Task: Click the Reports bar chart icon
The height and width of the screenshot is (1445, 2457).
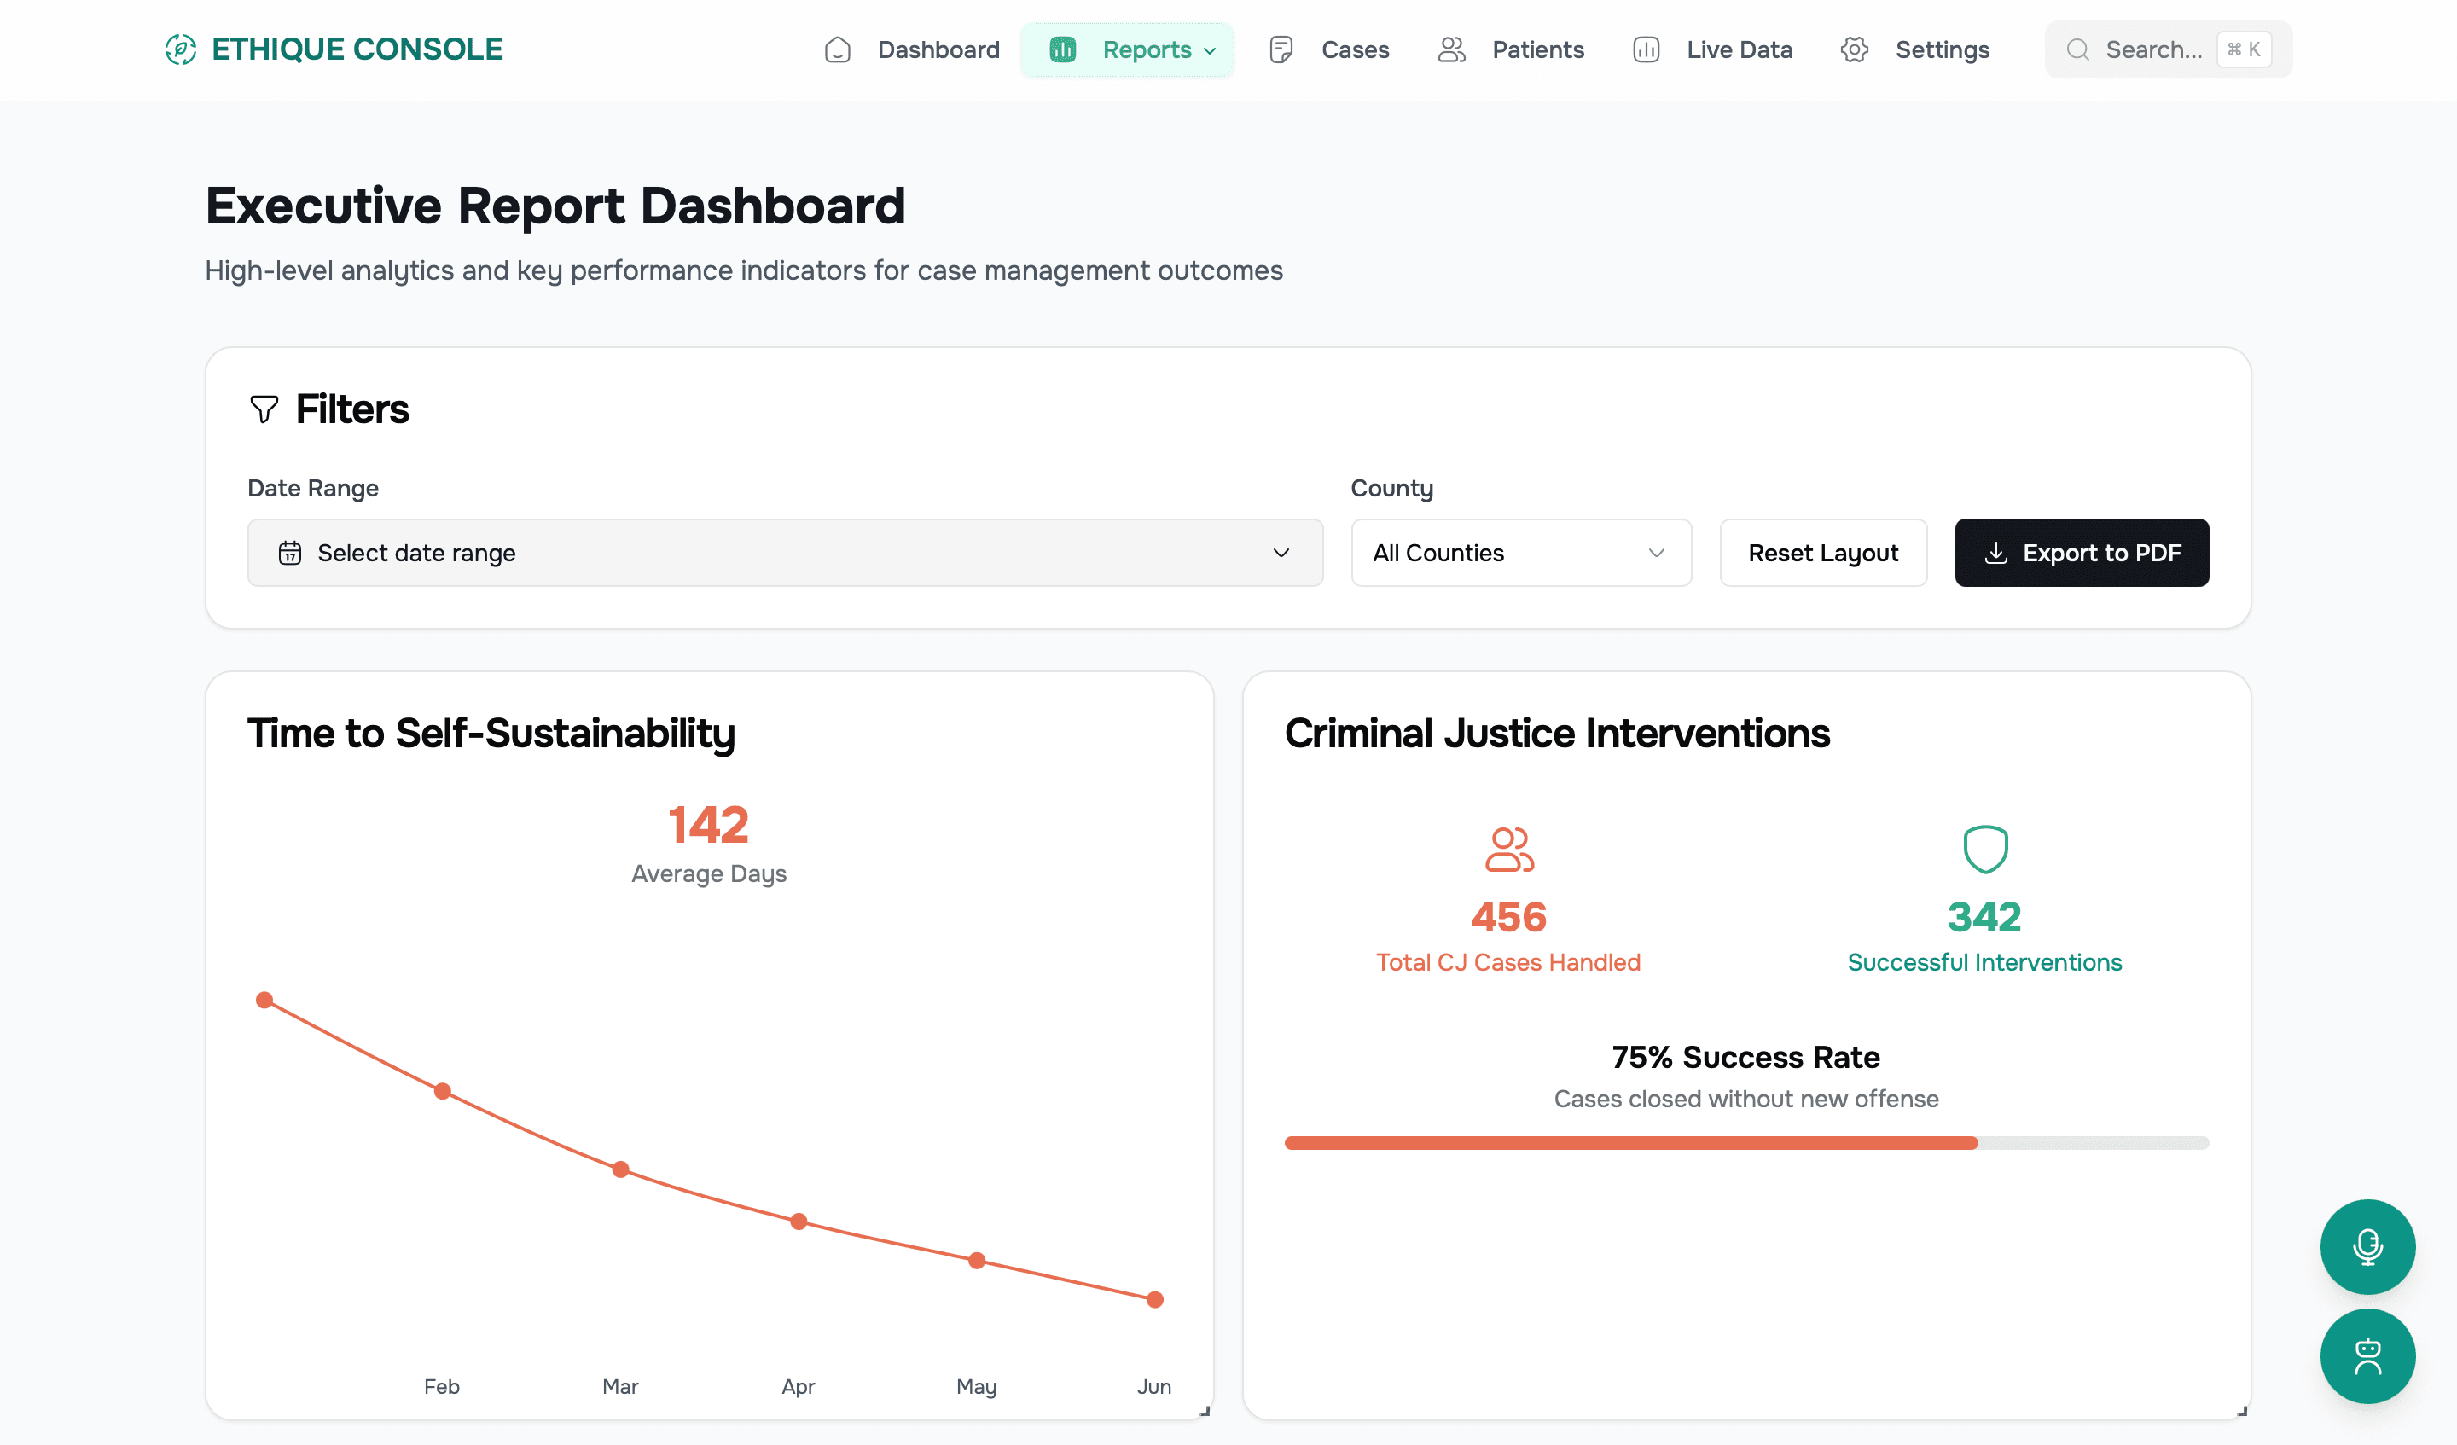Action: pyautogui.click(x=1062, y=49)
